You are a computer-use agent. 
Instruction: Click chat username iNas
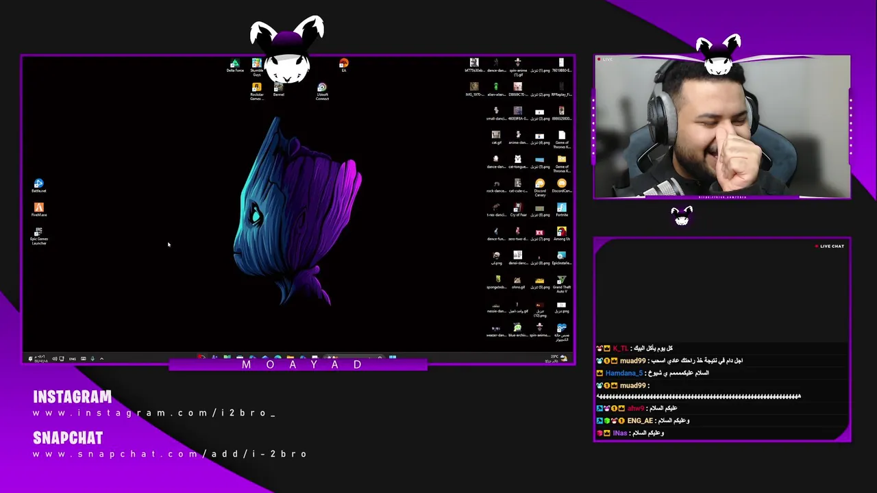(619, 433)
